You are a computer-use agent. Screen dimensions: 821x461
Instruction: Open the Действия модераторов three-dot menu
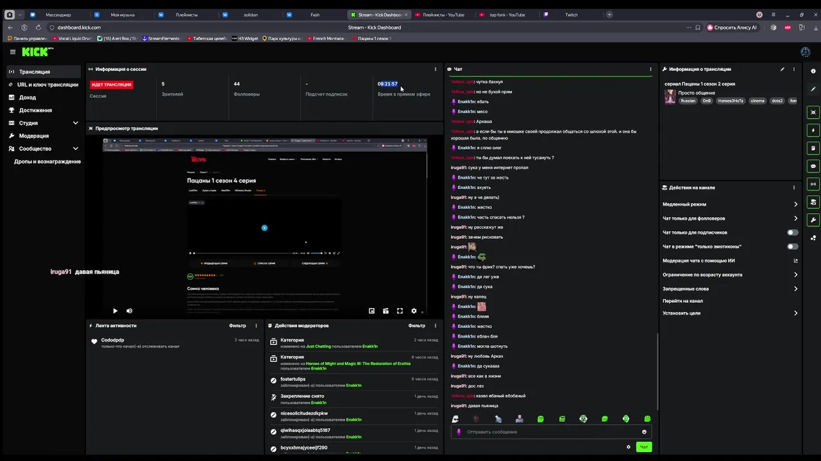coord(436,325)
